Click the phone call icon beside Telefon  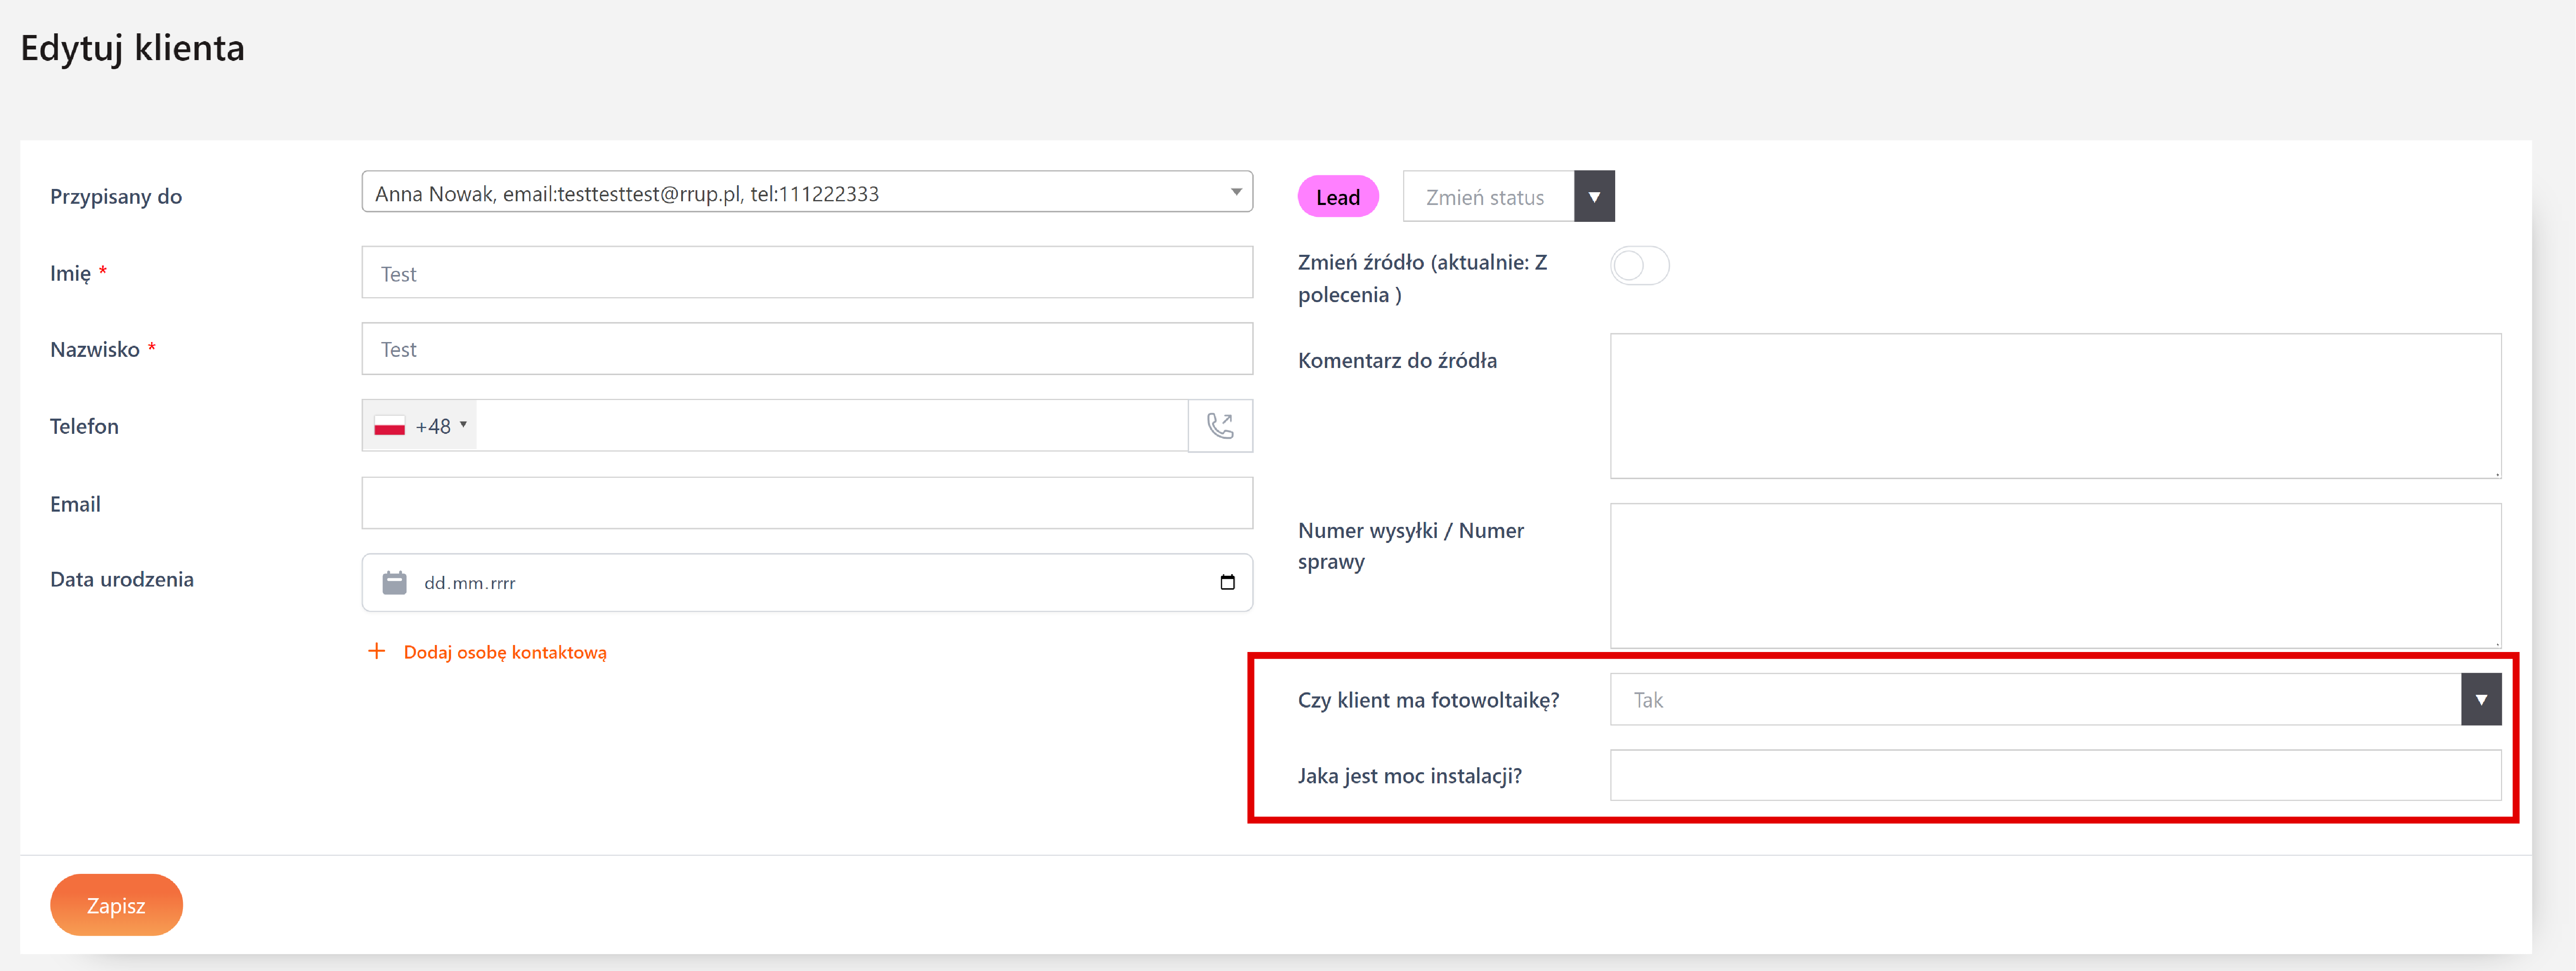pos(1219,426)
